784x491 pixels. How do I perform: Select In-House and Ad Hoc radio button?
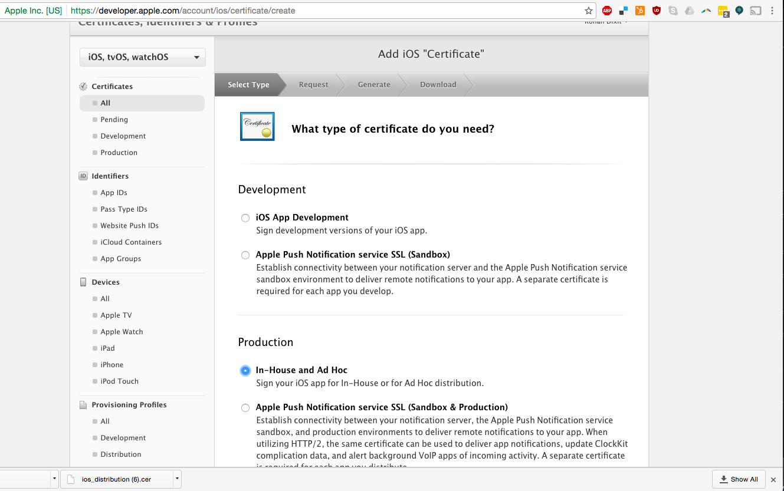(x=245, y=370)
